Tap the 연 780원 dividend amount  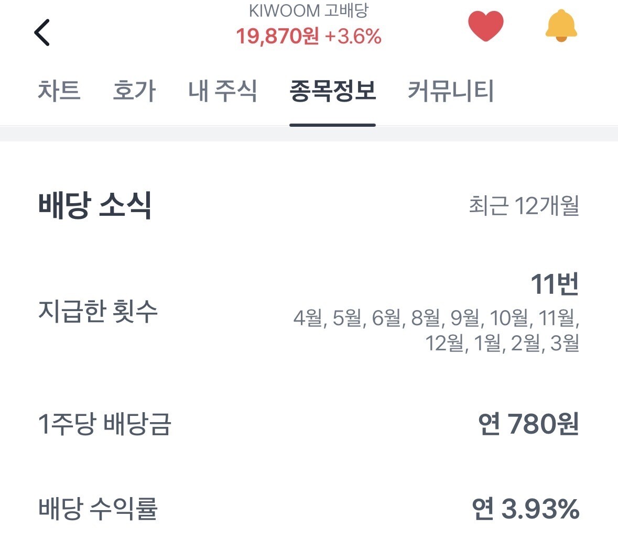point(528,424)
